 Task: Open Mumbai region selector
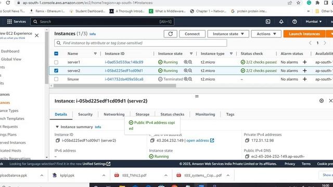click(x=314, y=22)
